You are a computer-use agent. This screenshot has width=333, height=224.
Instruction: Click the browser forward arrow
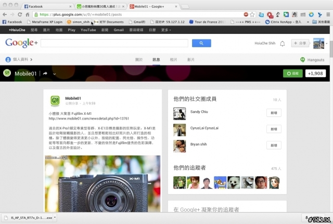pyautogui.click(x=12, y=15)
